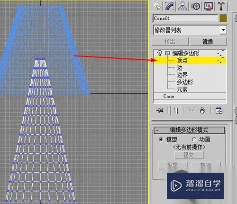This screenshot has width=237, height=204.
Task: Open the object color swatch
Action: pos(223,18)
